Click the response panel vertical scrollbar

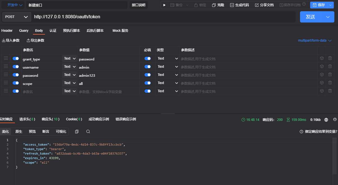click(334, 160)
